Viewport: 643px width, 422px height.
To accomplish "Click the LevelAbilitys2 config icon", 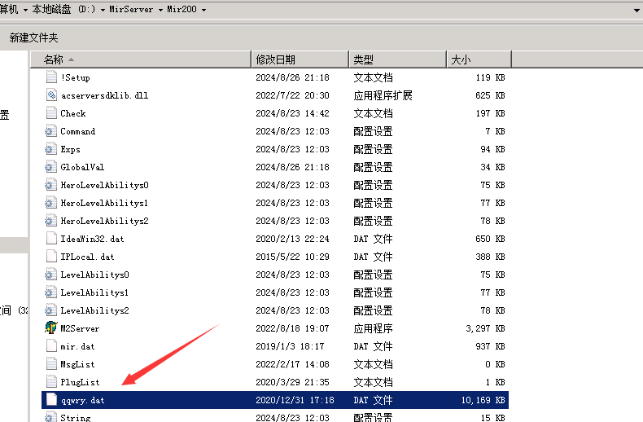I will pos(50,310).
